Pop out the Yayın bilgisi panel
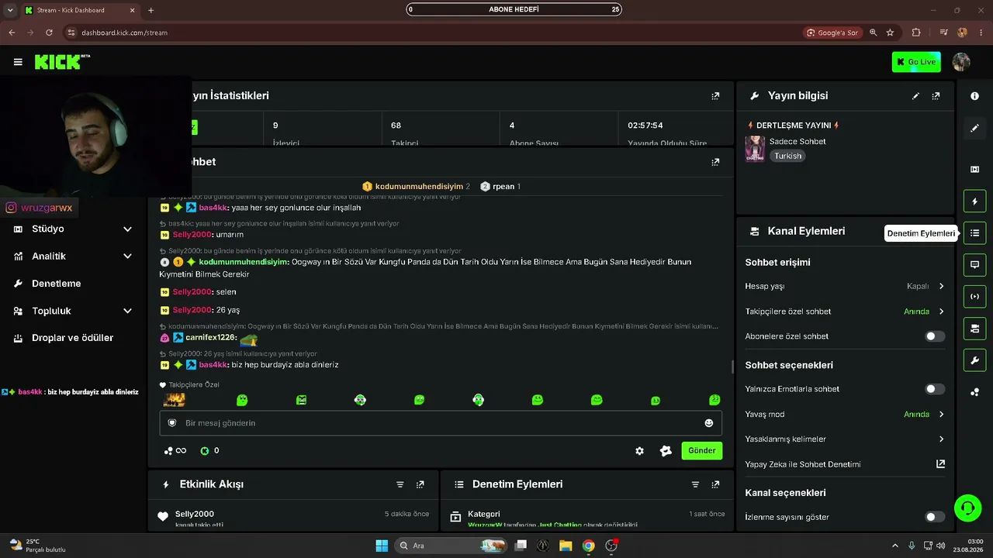The width and height of the screenshot is (993, 558). 936,96
